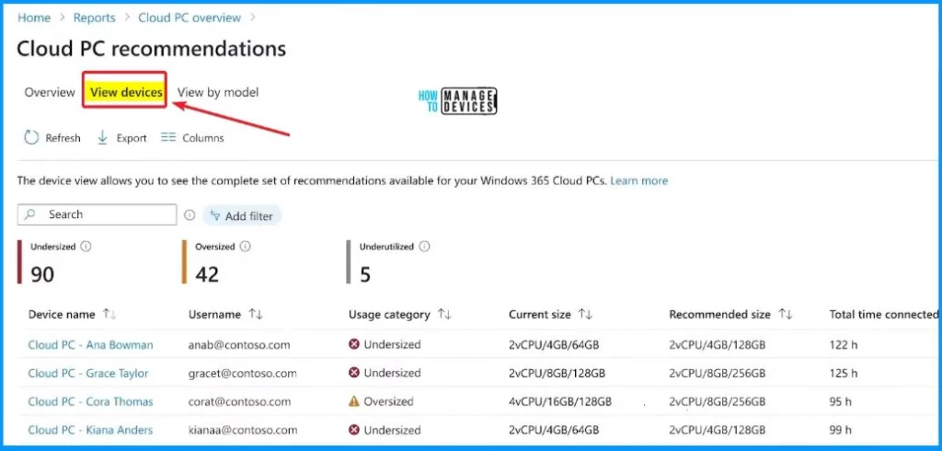Open the View by model tab

coord(218,93)
